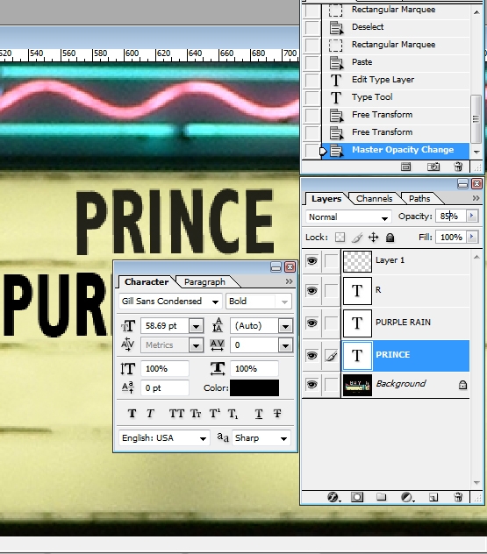Viewport: 487px width, 554px height.
Task: Click the tracking icon in Character panel
Action: (x=217, y=344)
